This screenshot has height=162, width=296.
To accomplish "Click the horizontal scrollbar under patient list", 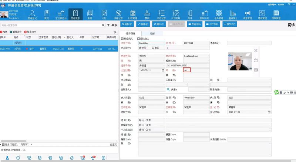I will click(x=14, y=141).
